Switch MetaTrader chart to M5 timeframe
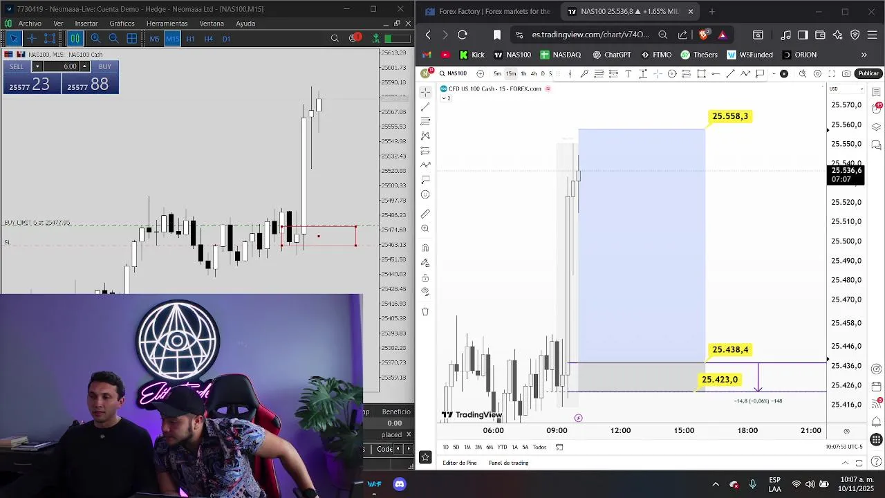885x498 pixels. (x=154, y=39)
